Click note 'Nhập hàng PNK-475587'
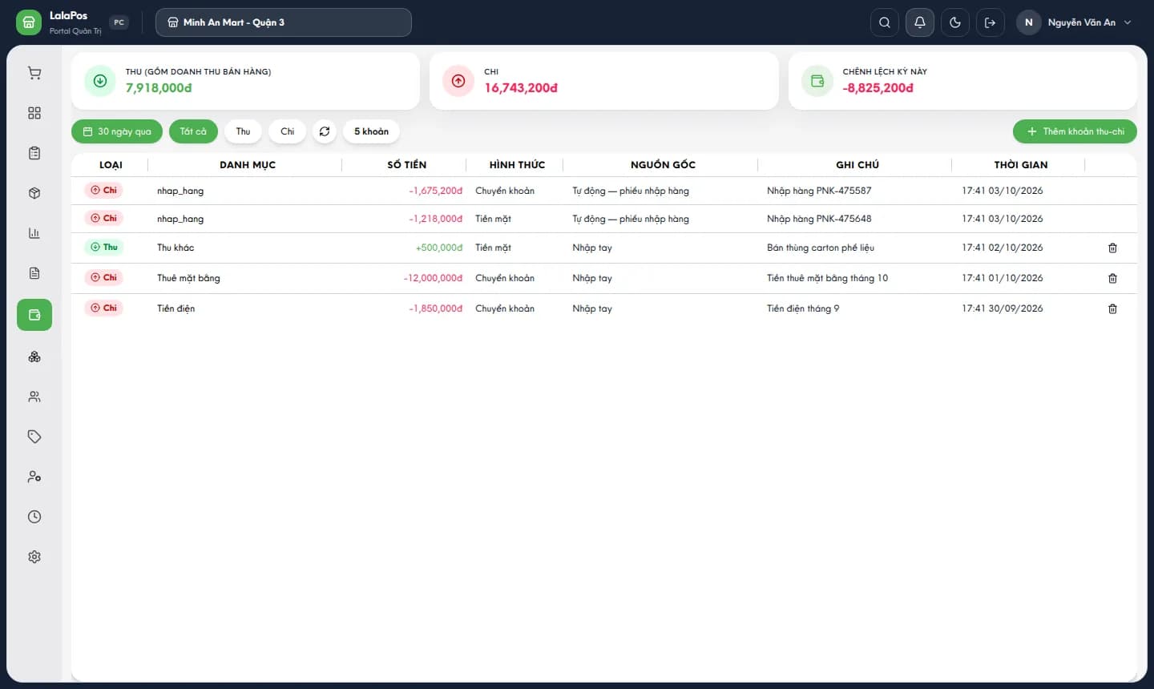Image resolution: width=1154 pixels, height=689 pixels. coord(819,191)
